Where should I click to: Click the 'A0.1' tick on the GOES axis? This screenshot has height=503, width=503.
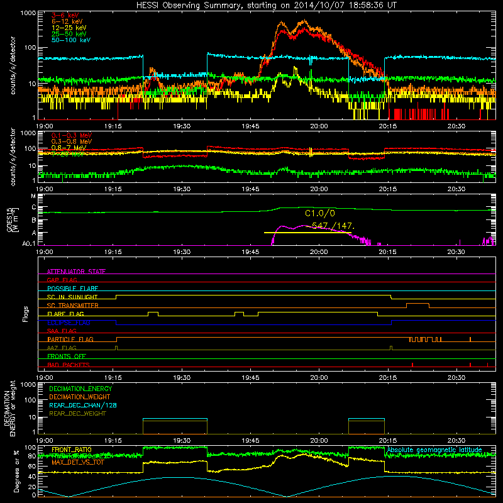pyautogui.click(x=29, y=243)
